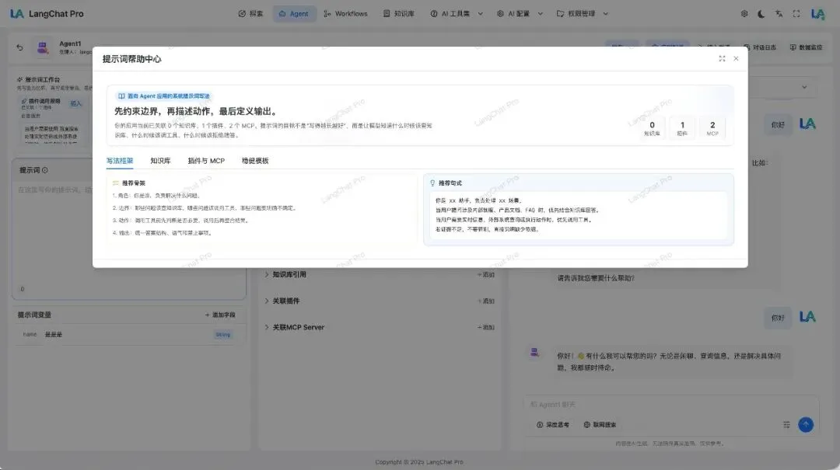Click 添加字段 beside 提示词变量
This screenshot has width=840, height=470.
(220, 315)
